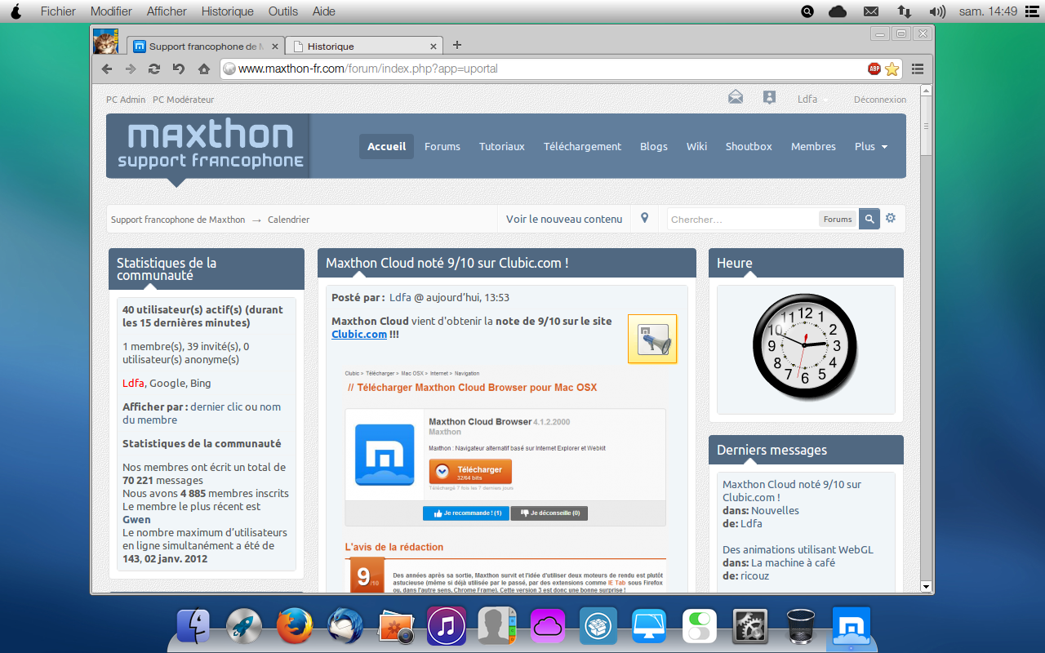This screenshot has height=653, width=1045.
Task: Open the Membres navigation link
Action: (x=813, y=147)
